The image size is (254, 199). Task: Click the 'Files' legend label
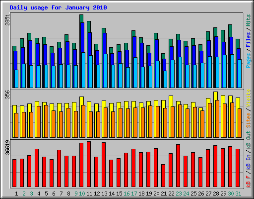(248, 40)
